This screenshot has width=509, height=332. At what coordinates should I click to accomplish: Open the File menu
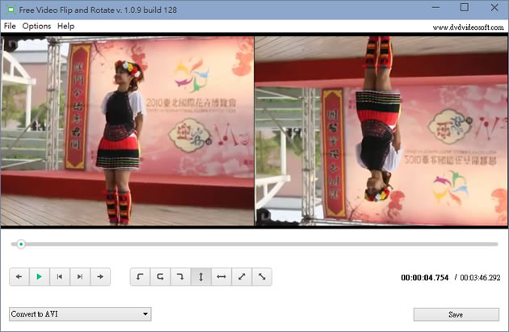coord(10,26)
